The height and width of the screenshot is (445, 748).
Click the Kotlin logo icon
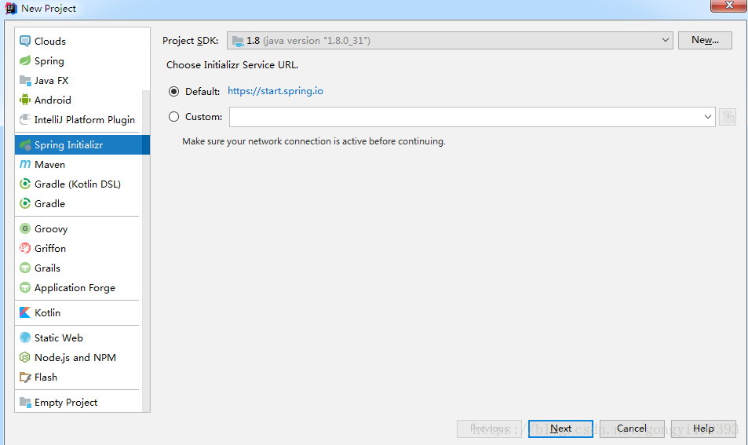tap(25, 312)
